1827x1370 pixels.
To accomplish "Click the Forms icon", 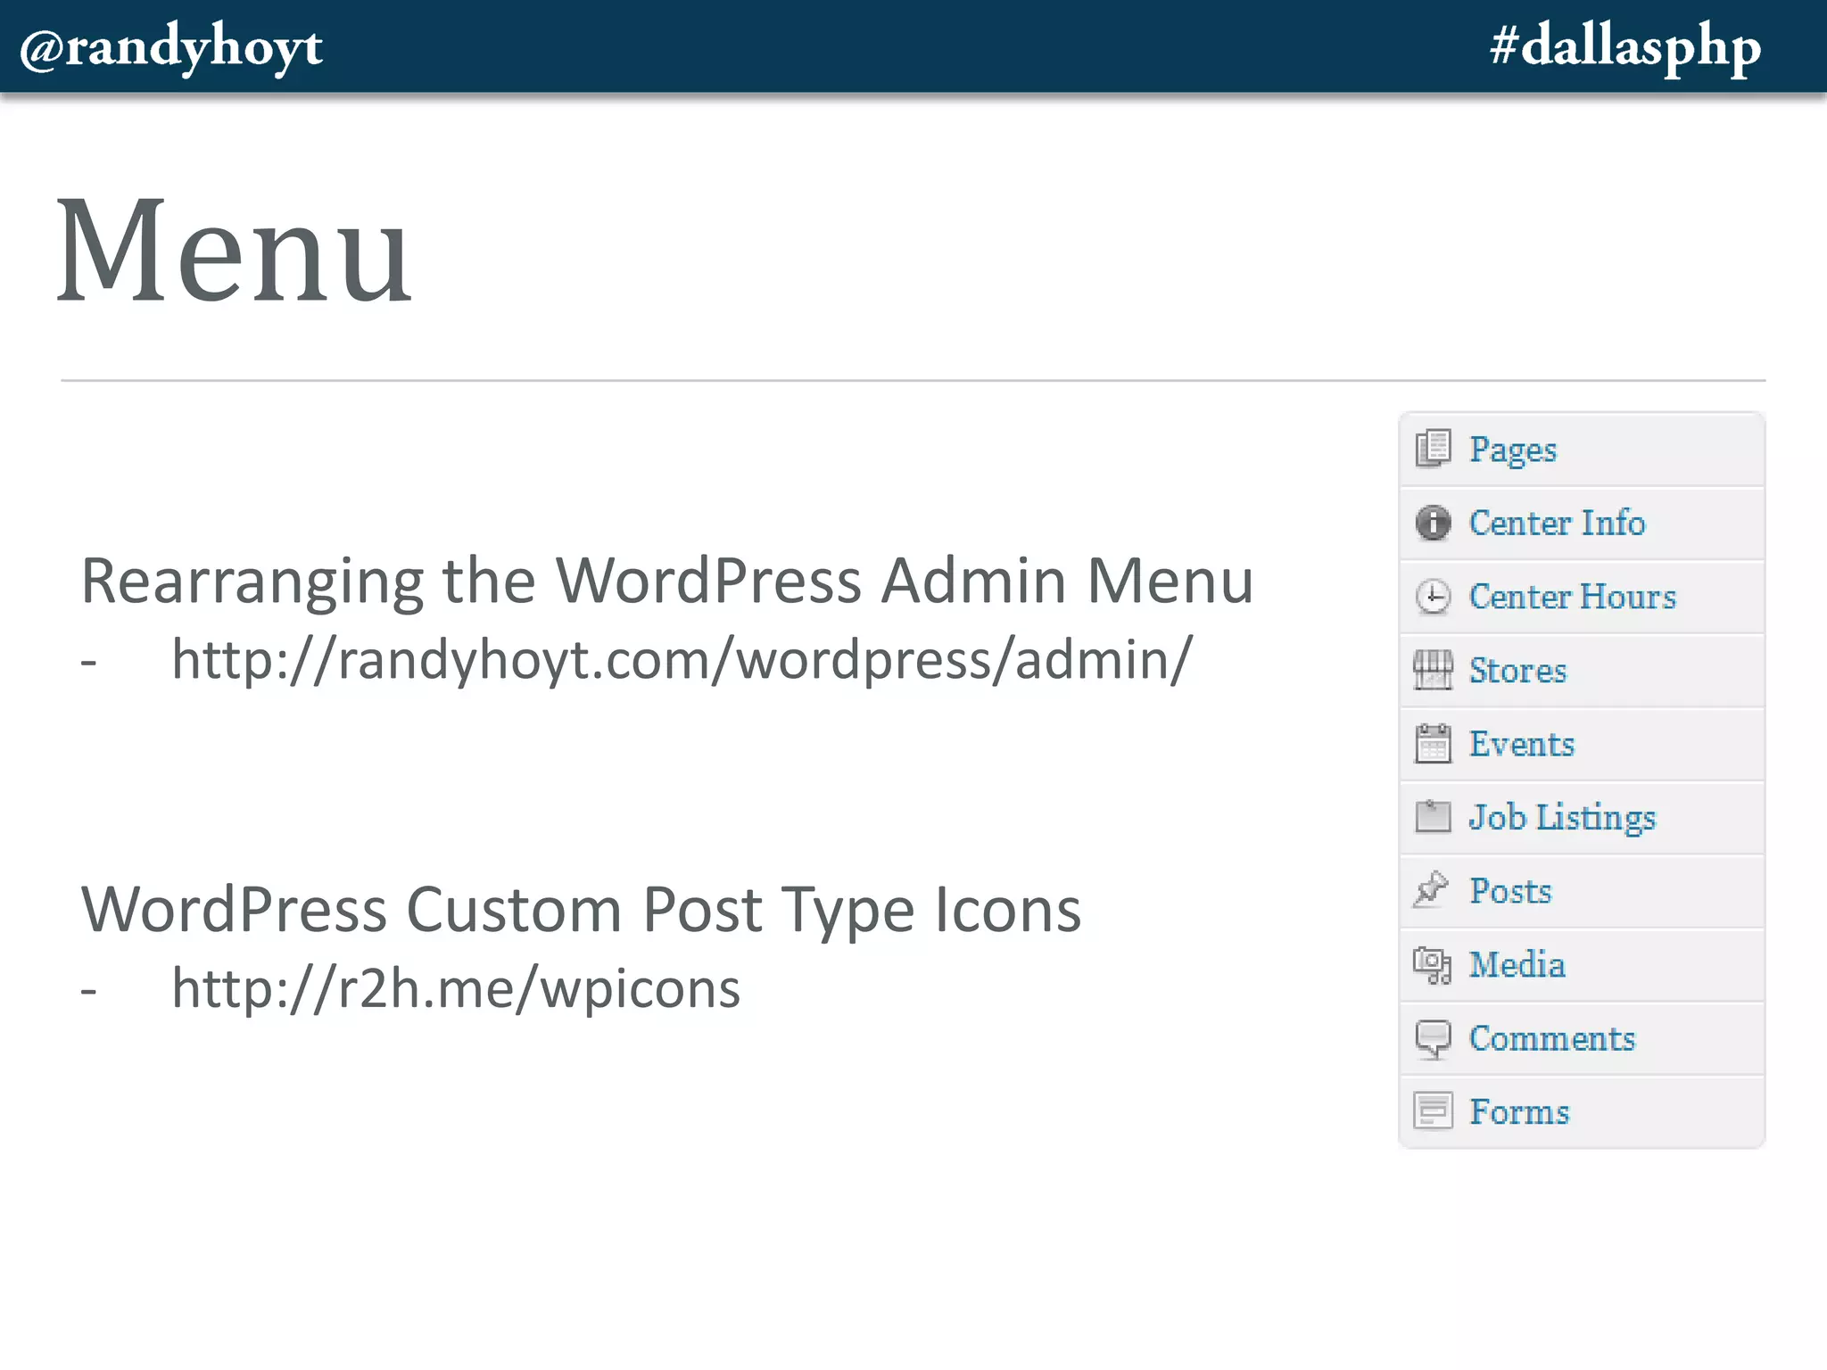I will 1433,1111.
